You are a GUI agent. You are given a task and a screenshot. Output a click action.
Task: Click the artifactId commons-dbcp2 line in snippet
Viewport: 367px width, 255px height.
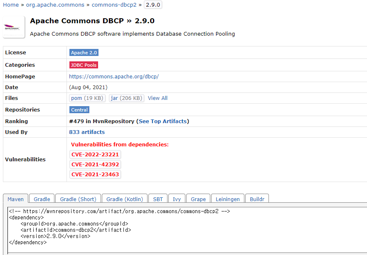tap(76, 230)
